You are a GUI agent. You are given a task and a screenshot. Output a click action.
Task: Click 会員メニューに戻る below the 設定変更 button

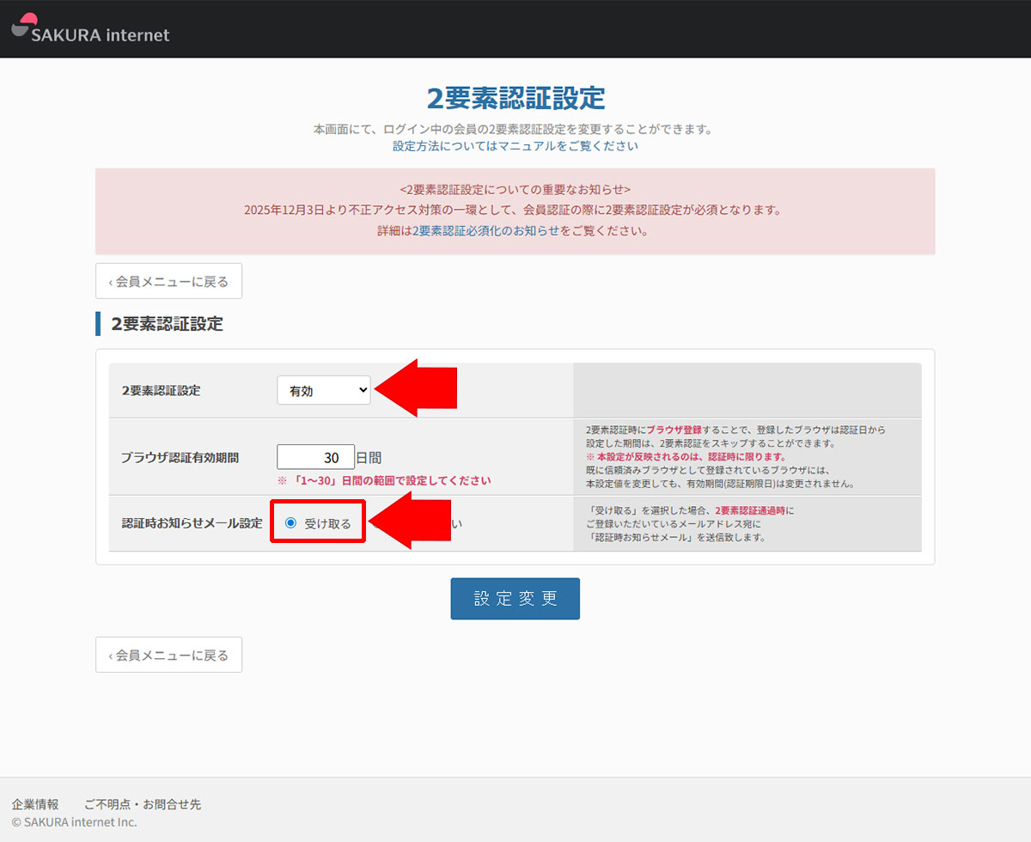(x=168, y=655)
